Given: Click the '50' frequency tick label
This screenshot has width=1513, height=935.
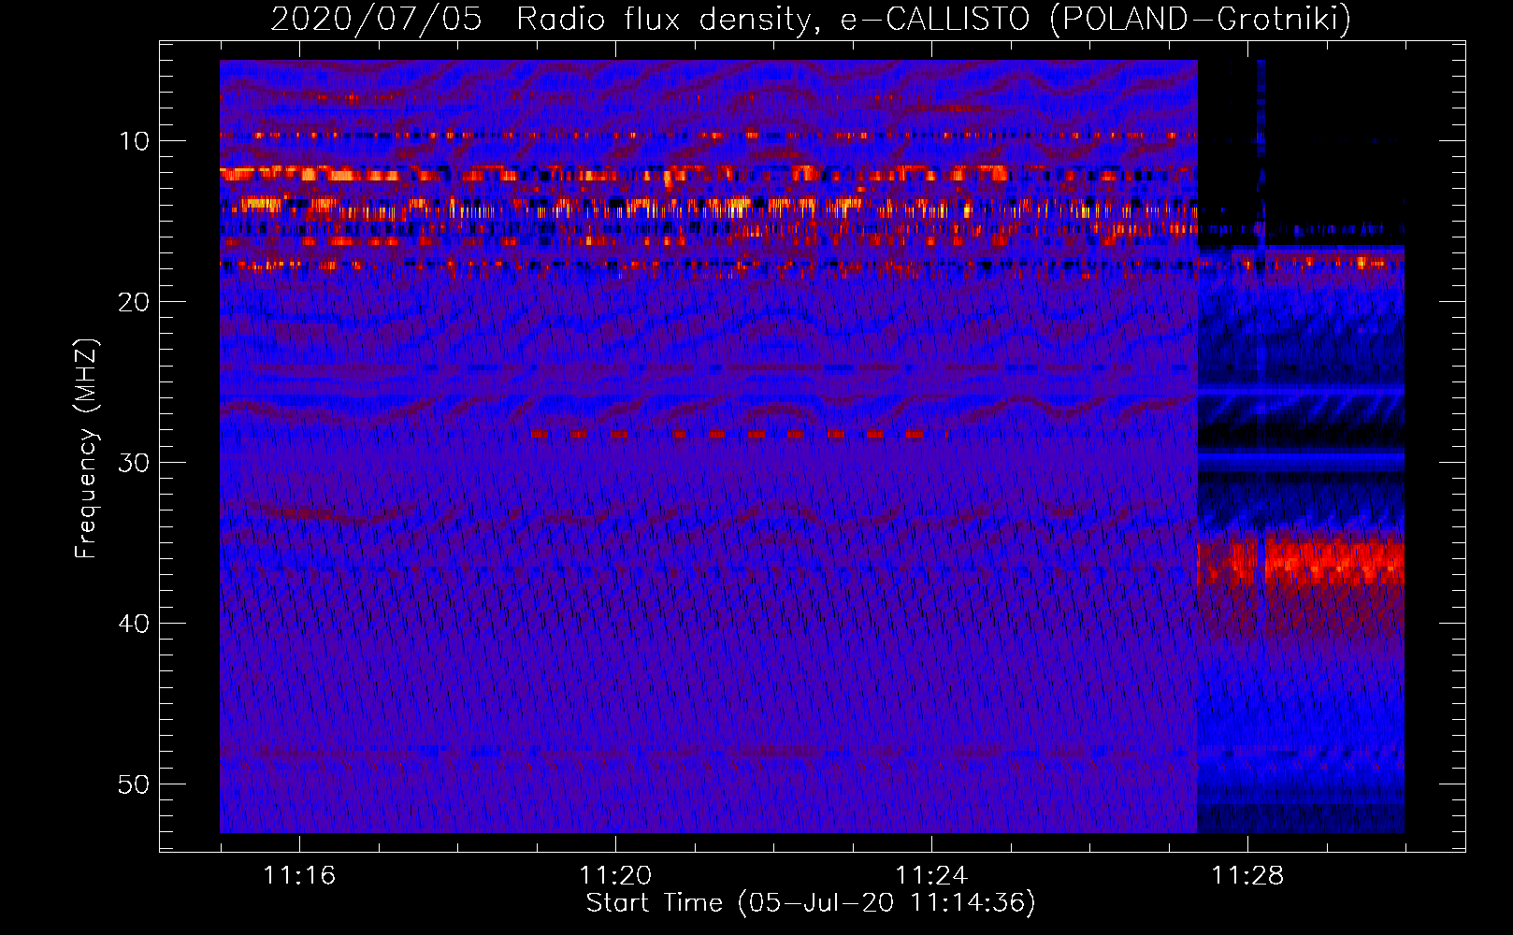Looking at the screenshot, I should point(135,784).
